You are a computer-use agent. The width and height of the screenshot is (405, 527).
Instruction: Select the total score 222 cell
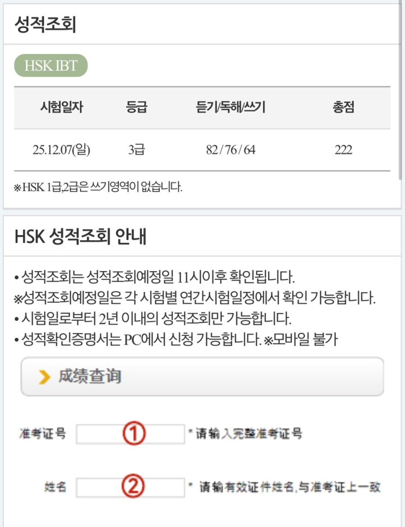point(343,150)
